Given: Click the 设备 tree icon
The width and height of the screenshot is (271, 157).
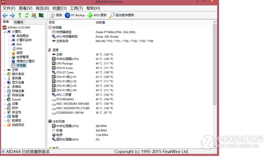Looking at the screenshot, I should click(x=9, y=104).
